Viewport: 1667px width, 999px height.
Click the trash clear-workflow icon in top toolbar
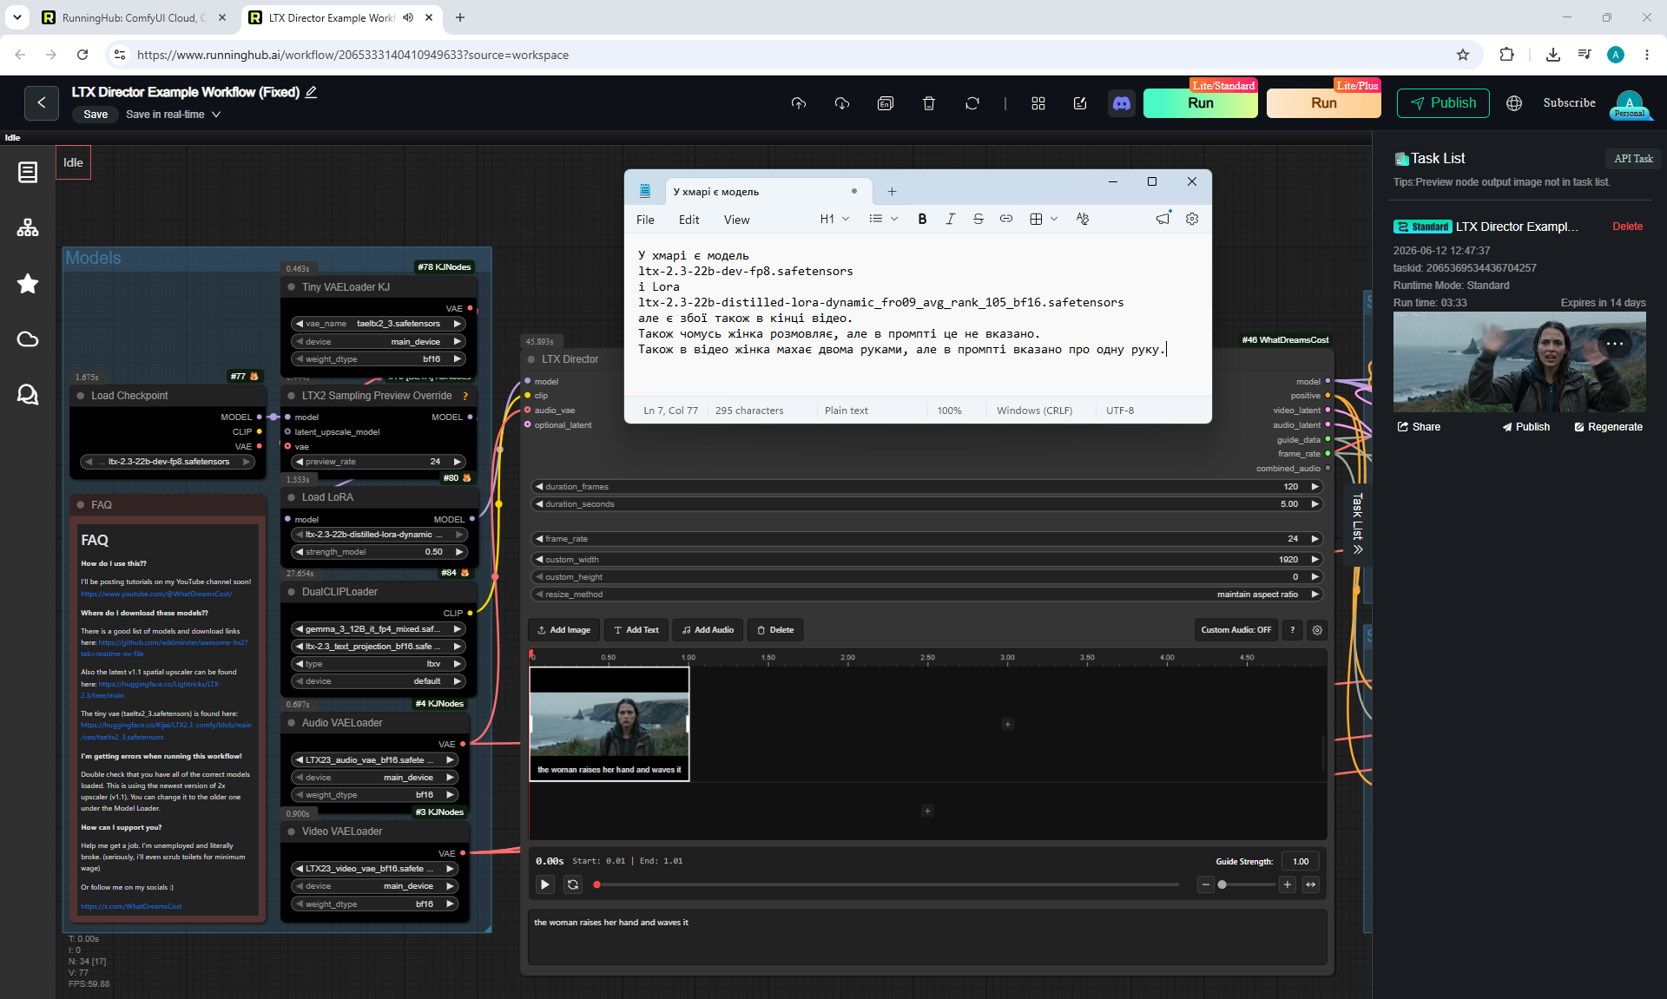929,103
